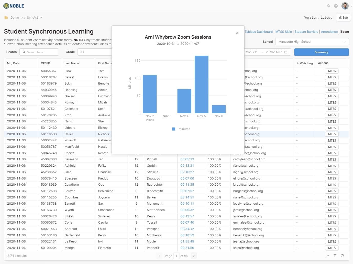Click the user profile avatar

coord(345,6)
